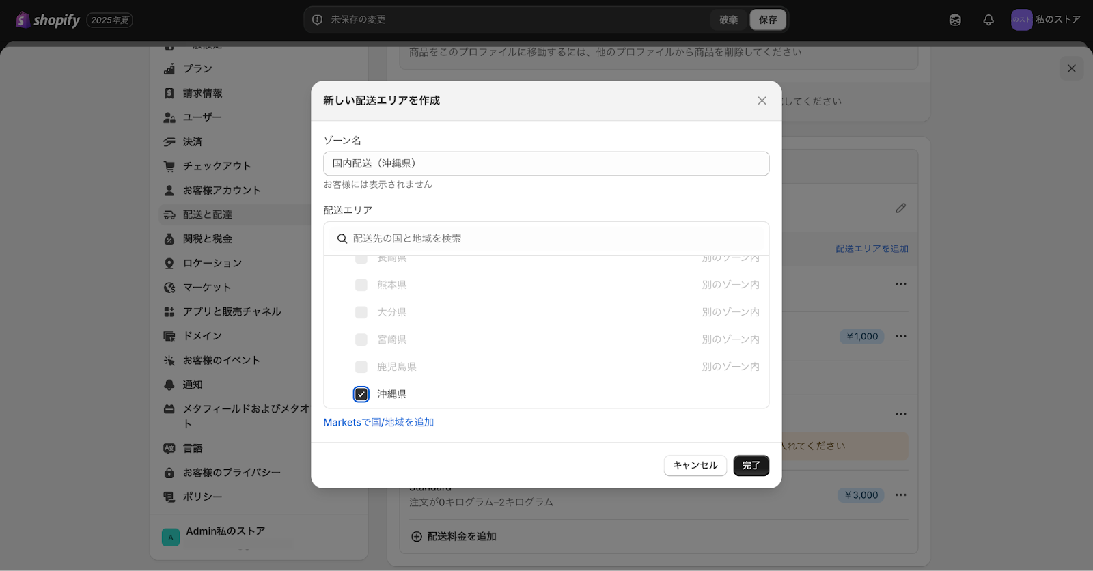Go to ロケーション settings

pyautogui.click(x=212, y=263)
